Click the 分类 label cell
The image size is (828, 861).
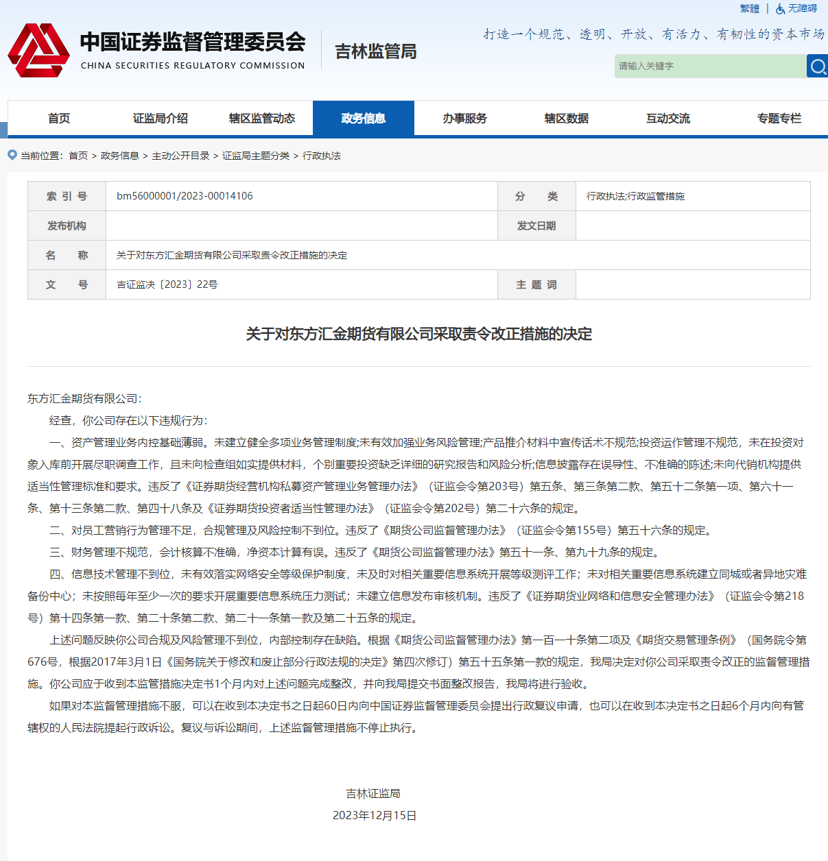pos(536,196)
